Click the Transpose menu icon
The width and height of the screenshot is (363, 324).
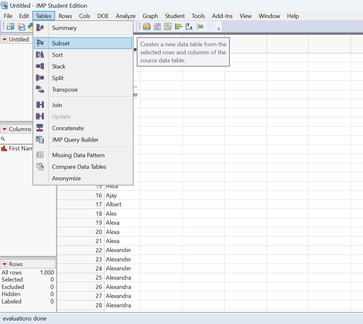(40, 90)
